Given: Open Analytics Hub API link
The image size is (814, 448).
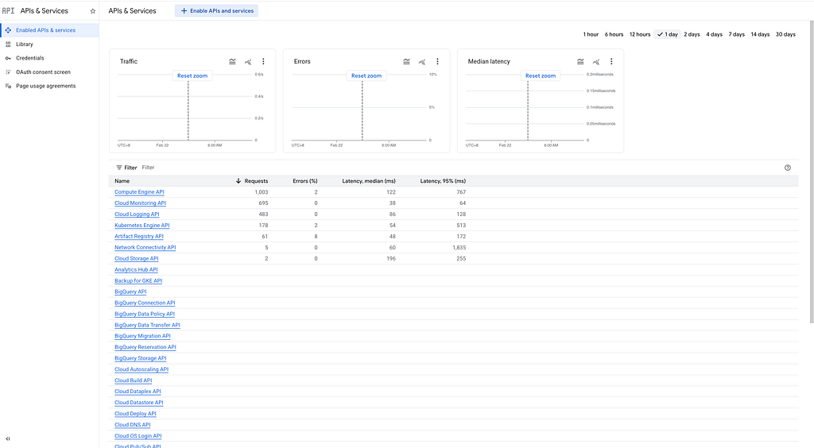Looking at the screenshot, I should point(136,269).
